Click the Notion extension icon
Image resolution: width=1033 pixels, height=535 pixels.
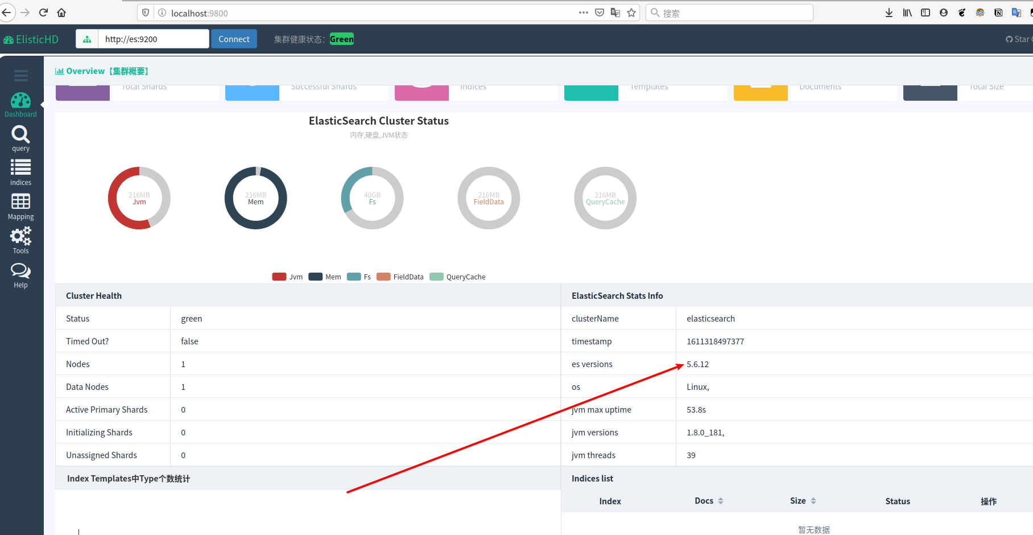point(998,13)
